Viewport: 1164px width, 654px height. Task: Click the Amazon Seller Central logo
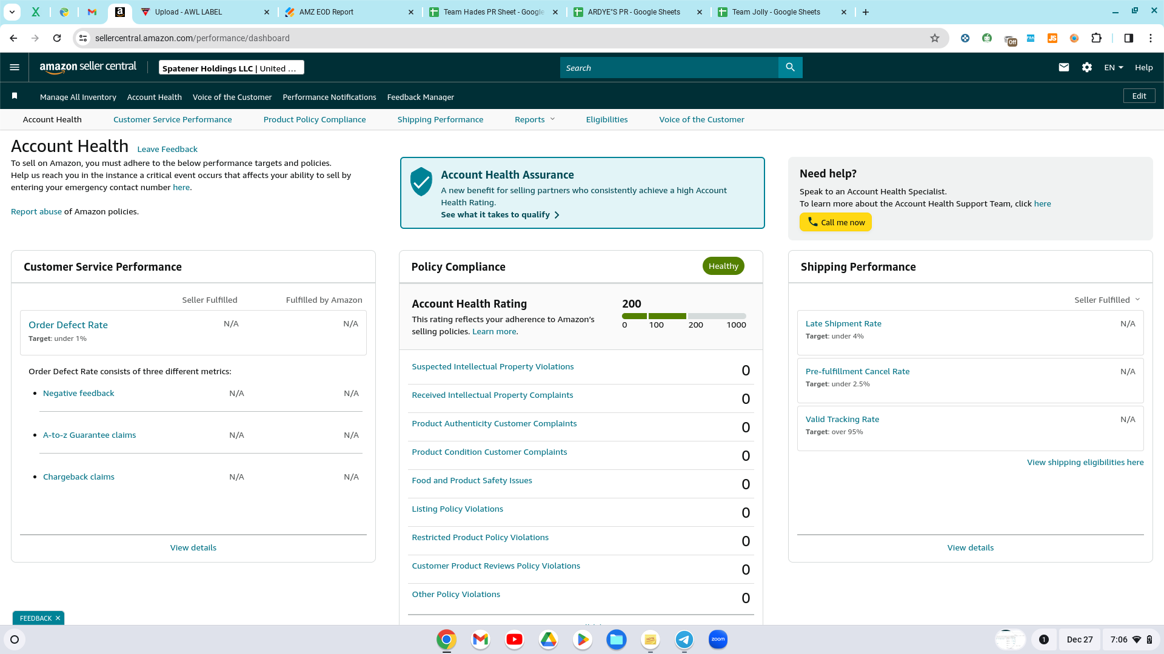pos(88,67)
